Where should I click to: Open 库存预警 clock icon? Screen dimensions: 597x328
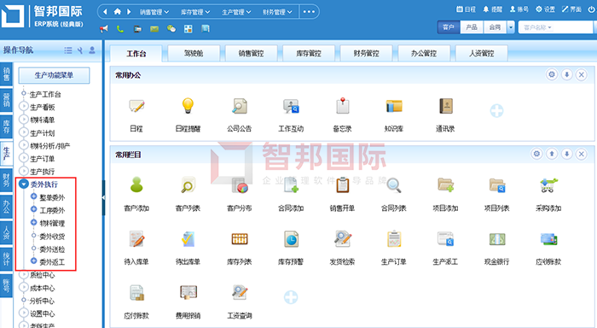click(x=291, y=239)
